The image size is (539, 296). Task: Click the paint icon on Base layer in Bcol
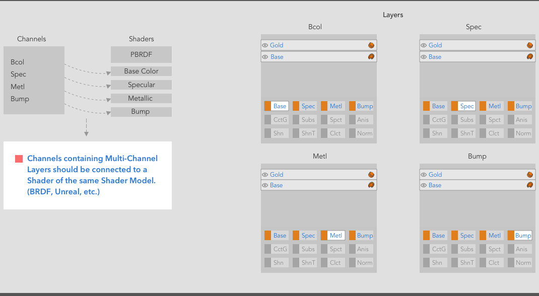point(371,56)
